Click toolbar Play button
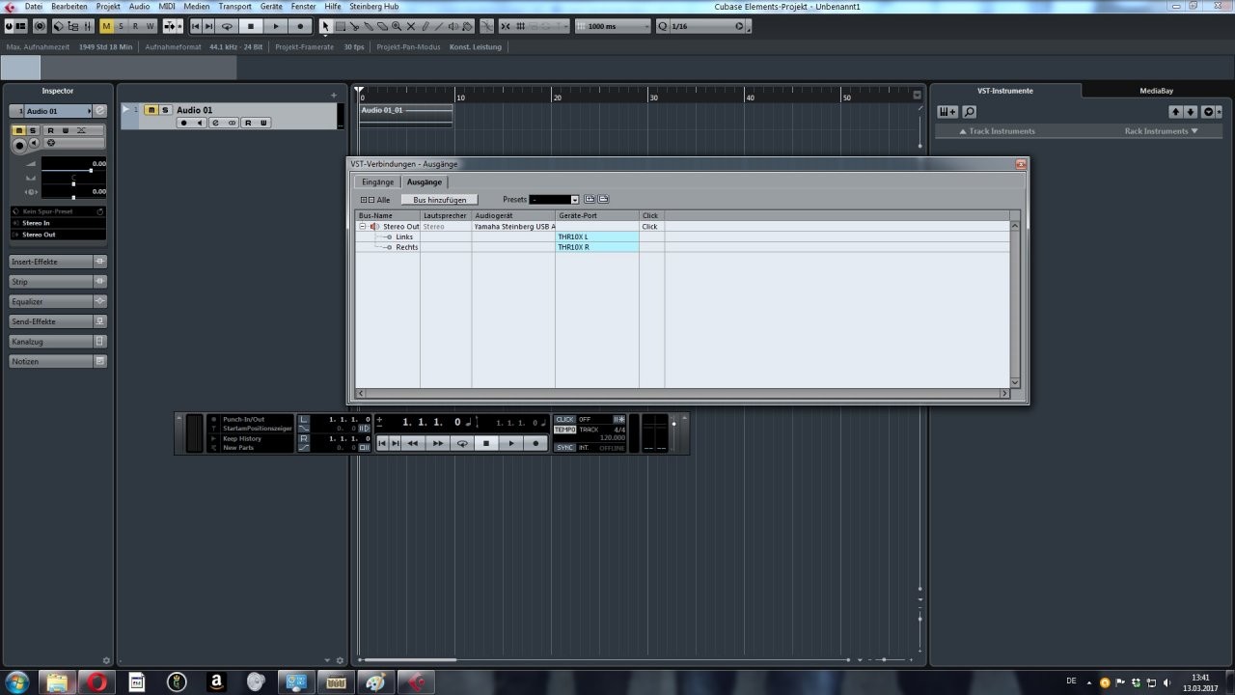The width and height of the screenshot is (1235, 695). (276, 26)
